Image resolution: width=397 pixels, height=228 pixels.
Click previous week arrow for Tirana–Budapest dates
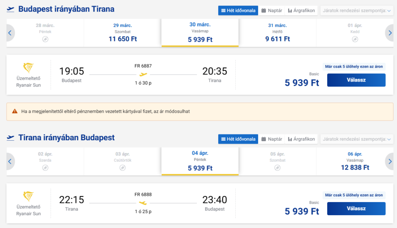tap(10, 162)
